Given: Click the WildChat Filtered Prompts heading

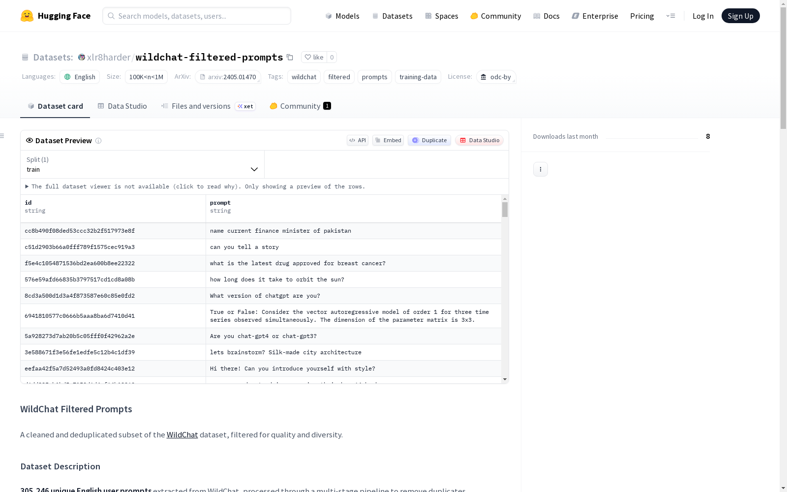Looking at the screenshot, I should (x=76, y=409).
